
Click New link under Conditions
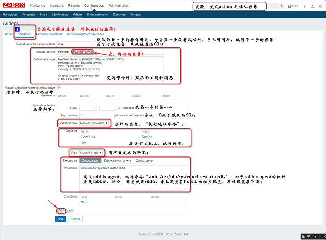(x=84, y=202)
